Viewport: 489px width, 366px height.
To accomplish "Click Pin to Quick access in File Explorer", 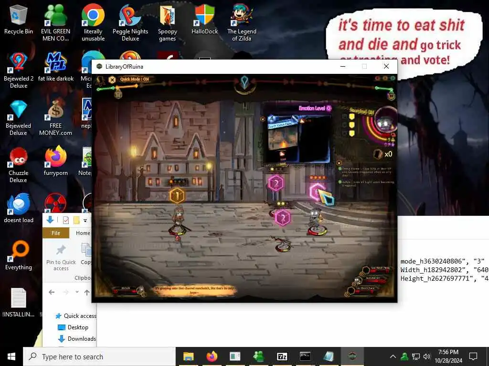I will (x=61, y=258).
